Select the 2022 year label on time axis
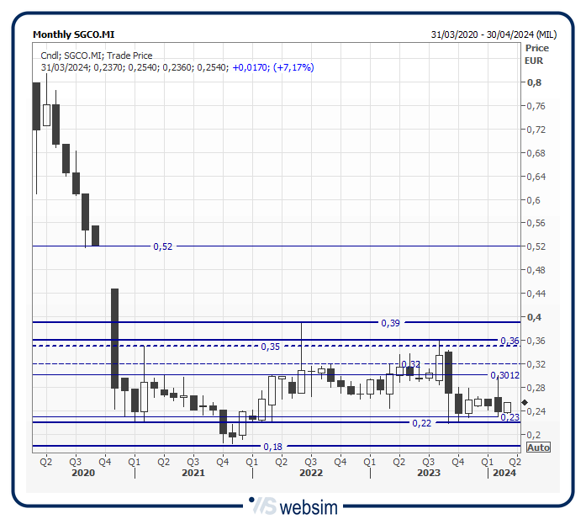Image resolution: width=586 pixels, height=519 pixels. pyautogui.click(x=311, y=474)
